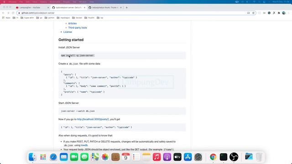Open Google Chrome from the Dock
Image resolution: width=292 pixels, height=164 pixels.
[213, 157]
